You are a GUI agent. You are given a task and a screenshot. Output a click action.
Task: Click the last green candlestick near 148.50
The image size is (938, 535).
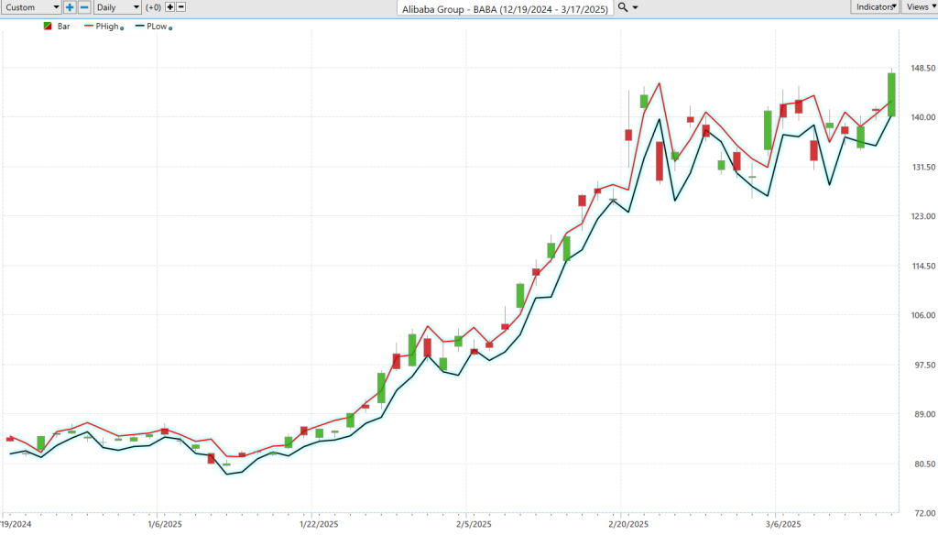[x=891, y=94]
